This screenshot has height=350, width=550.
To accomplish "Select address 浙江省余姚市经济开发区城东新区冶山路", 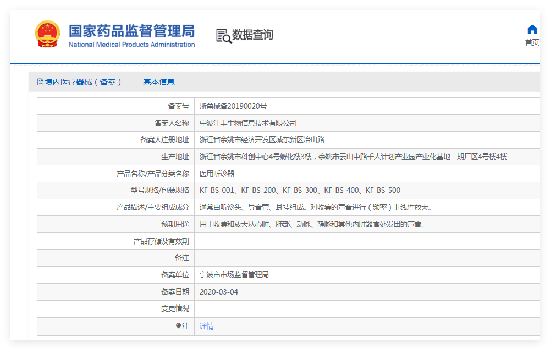I will (262, 140).
